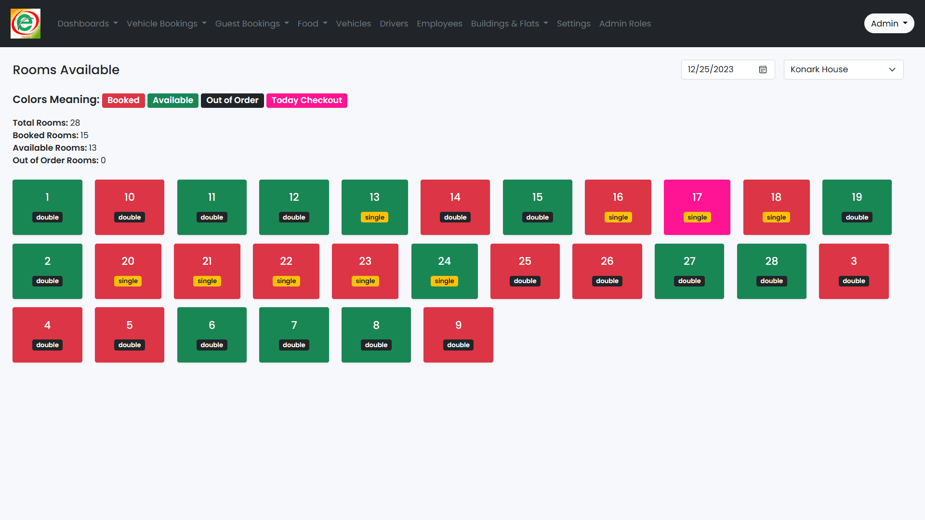Open the Admin account dropdown
The image size is (925, 520).
[x=889, y=23]
